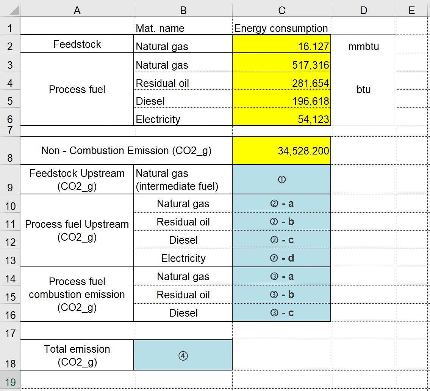430x391 pixels.
Task: Select column E header
Action: [x=412, y=10]
